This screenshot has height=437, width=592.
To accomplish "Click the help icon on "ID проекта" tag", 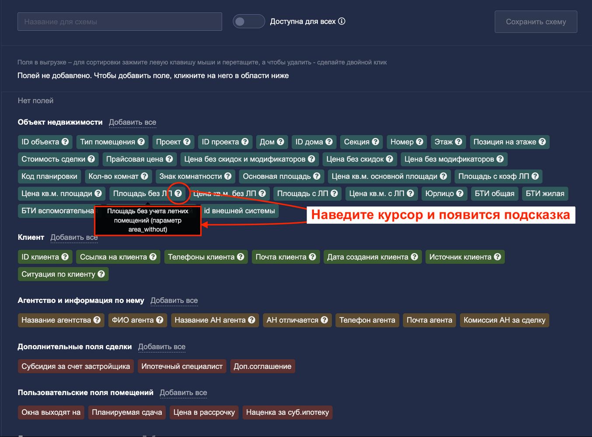I will coord(245,142).
